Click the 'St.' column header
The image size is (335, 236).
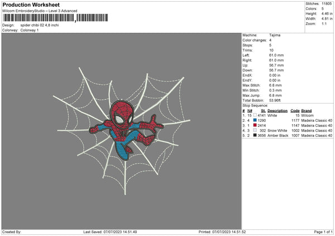pos(263,111)
